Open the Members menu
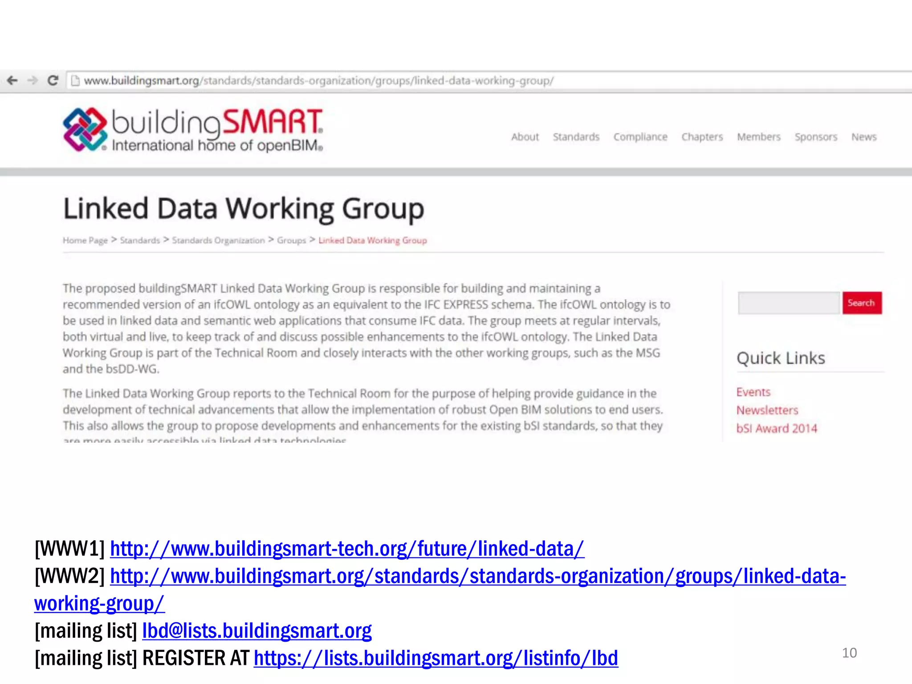The image size is (912, 684). (x=758, y=137)
